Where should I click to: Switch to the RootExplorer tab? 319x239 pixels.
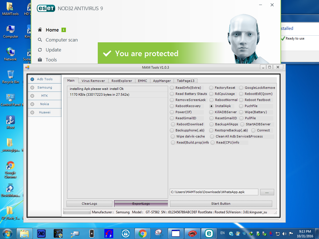122,81
